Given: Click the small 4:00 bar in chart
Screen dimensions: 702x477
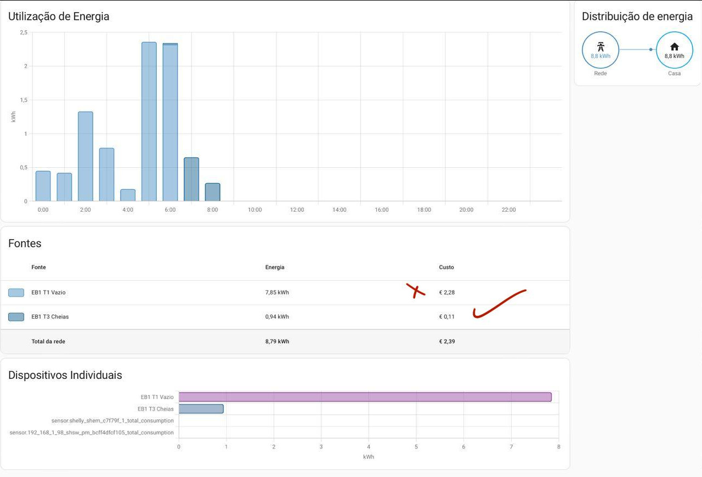Looking at the screenshot, I should coord(128,195).
